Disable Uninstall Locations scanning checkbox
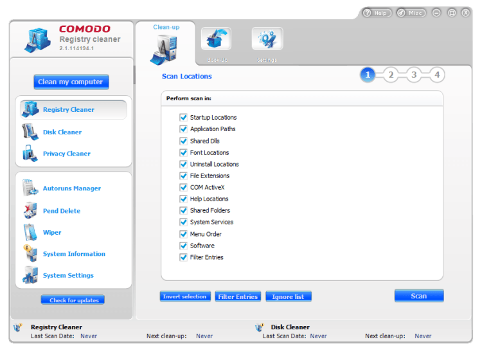This screenshot has width=482, height=353. point(184,164)
